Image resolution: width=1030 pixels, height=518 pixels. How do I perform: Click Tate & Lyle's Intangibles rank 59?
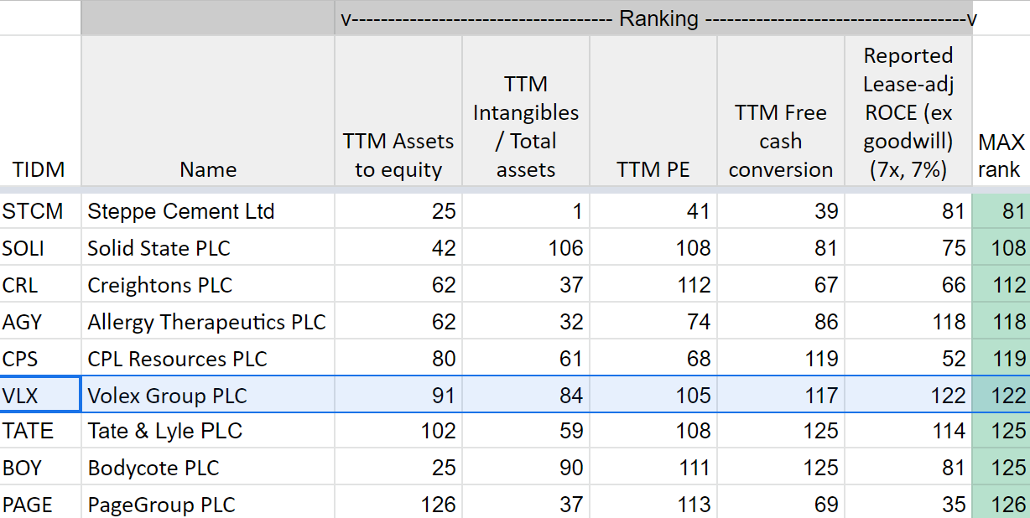526,432
